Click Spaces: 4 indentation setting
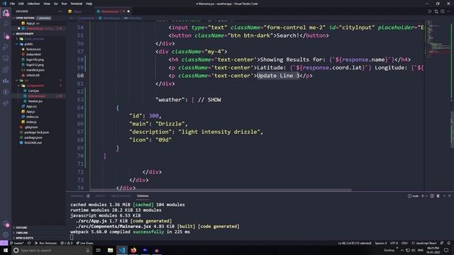 (x=380, y=243)
